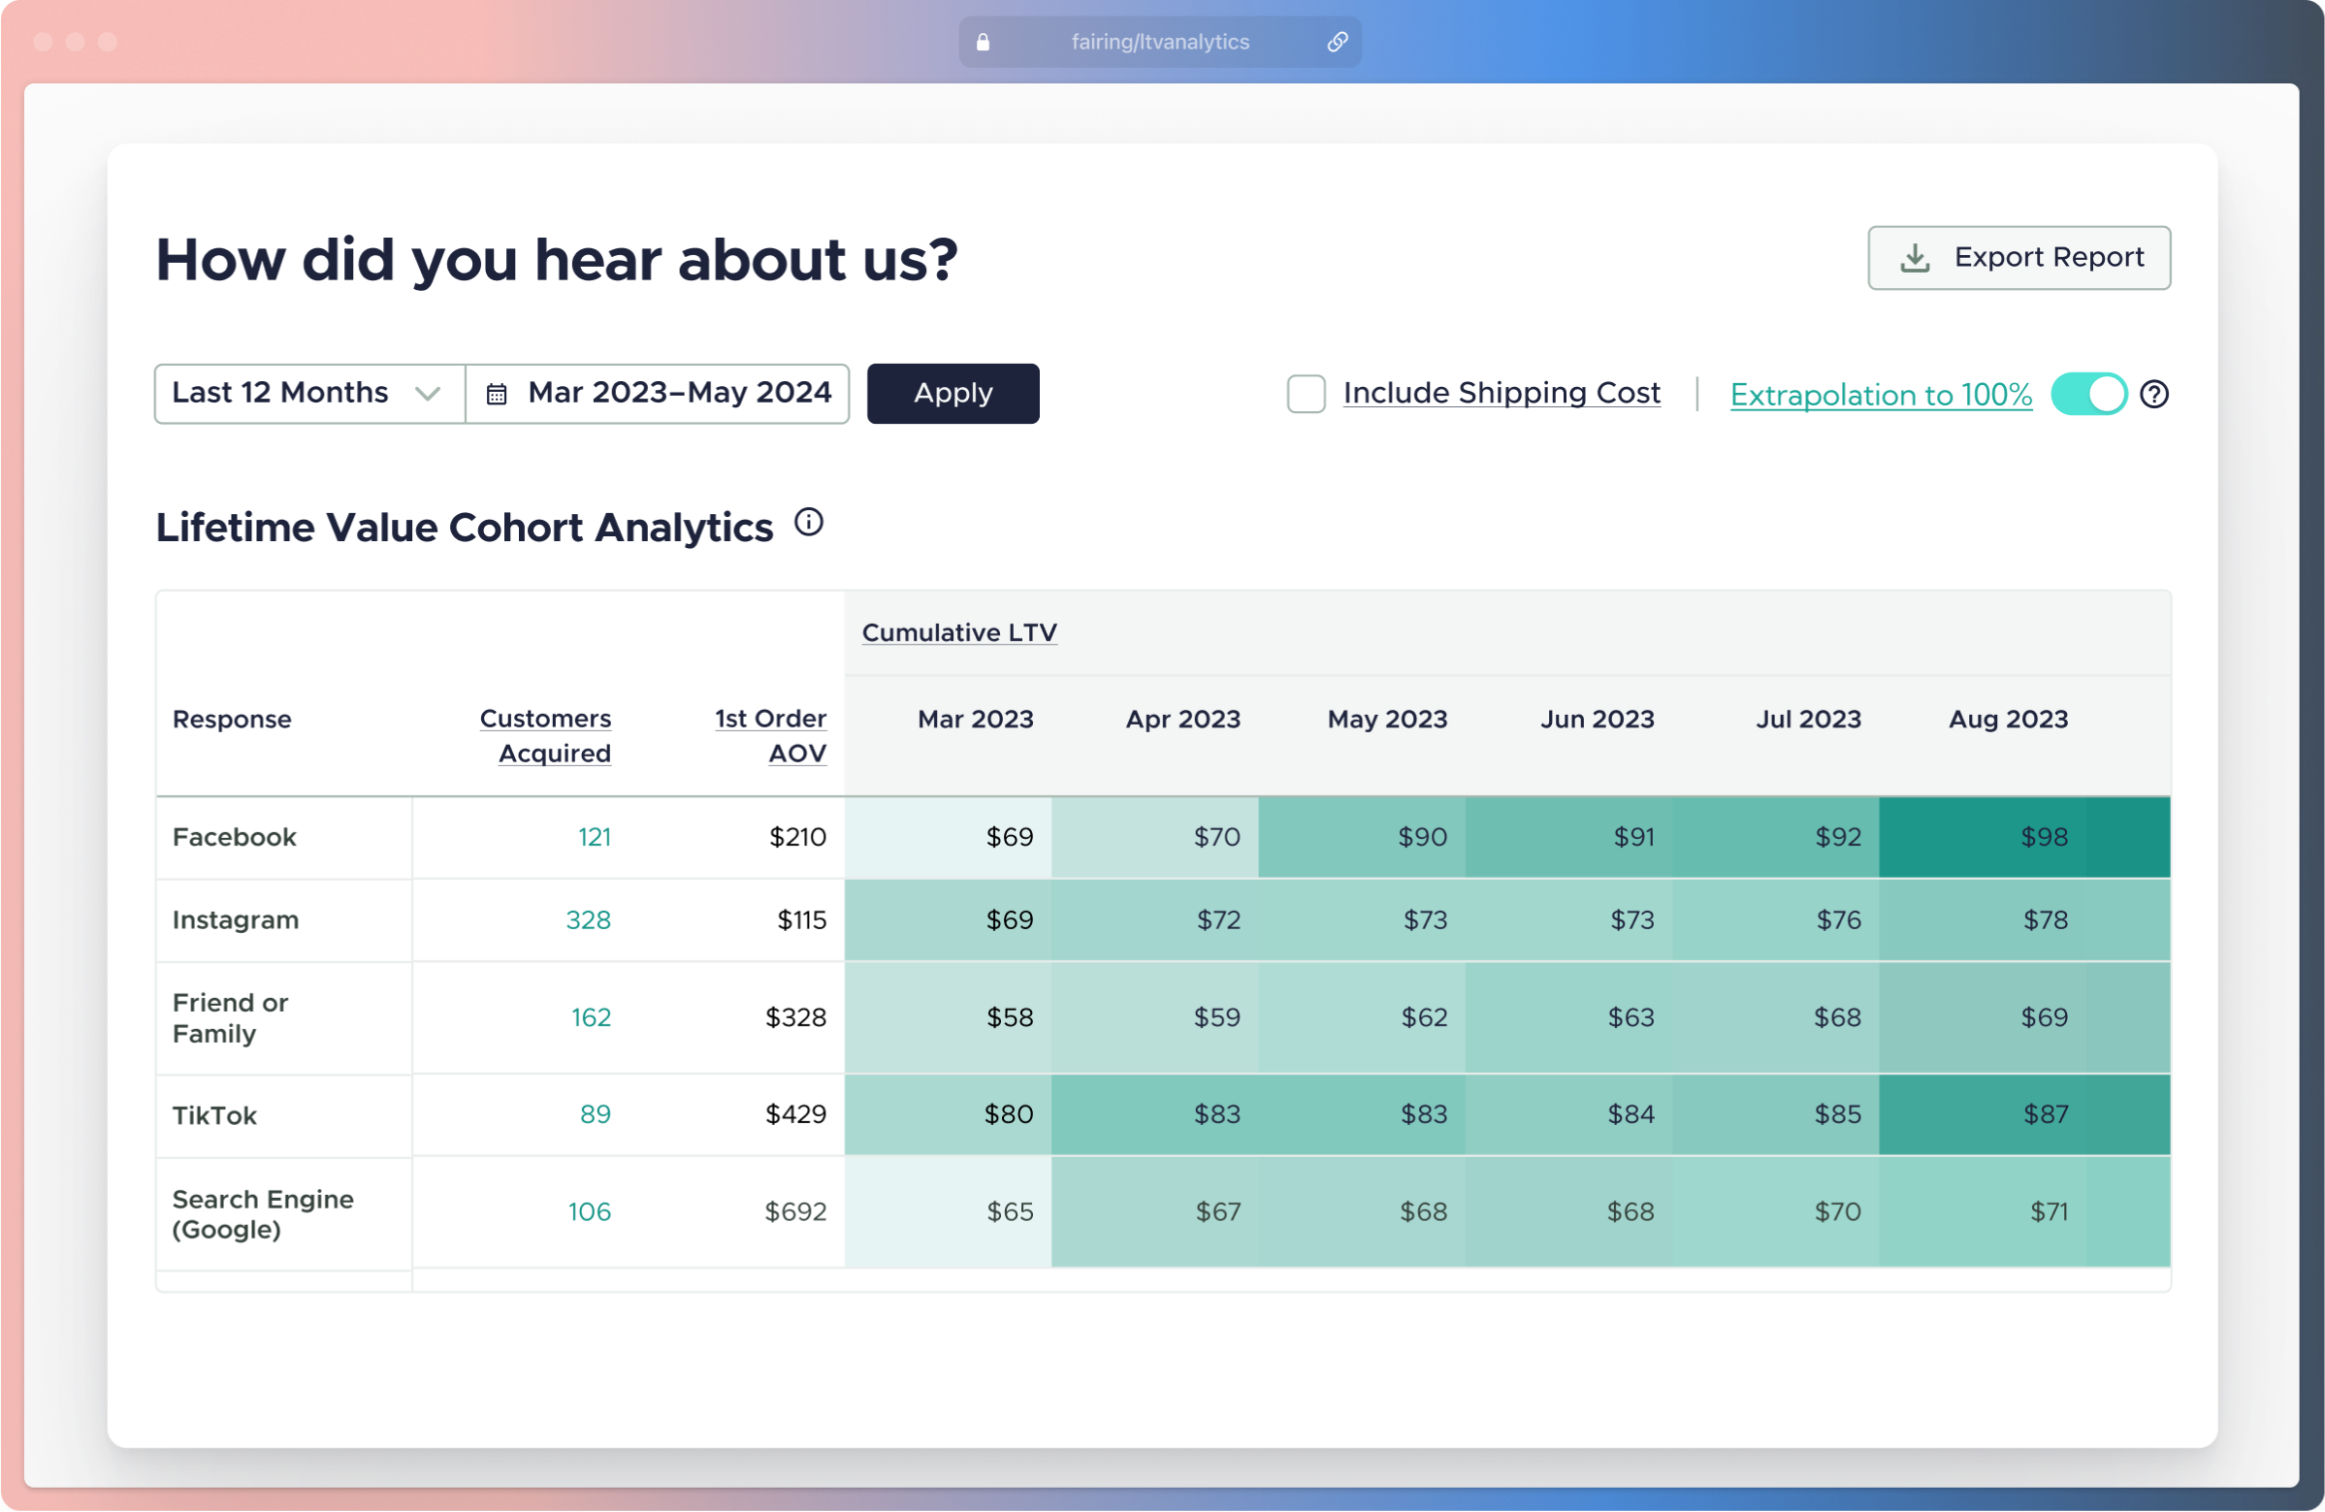Click the calendar icon in date field

point(497,394)
